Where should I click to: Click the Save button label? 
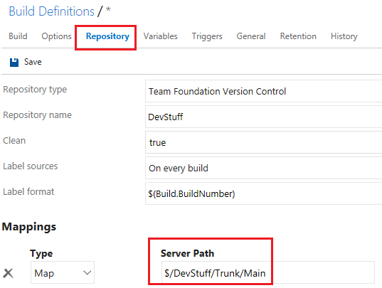point(33,62)
